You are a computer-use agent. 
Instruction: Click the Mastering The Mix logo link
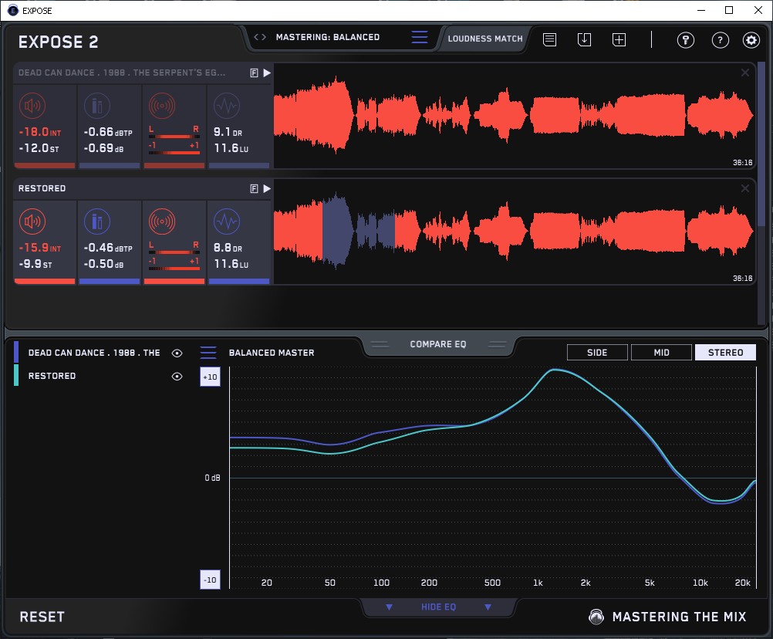click(668, 617)
